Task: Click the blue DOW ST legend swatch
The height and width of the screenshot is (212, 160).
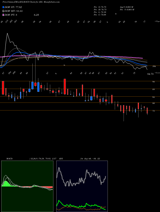Action: point(4,7)
